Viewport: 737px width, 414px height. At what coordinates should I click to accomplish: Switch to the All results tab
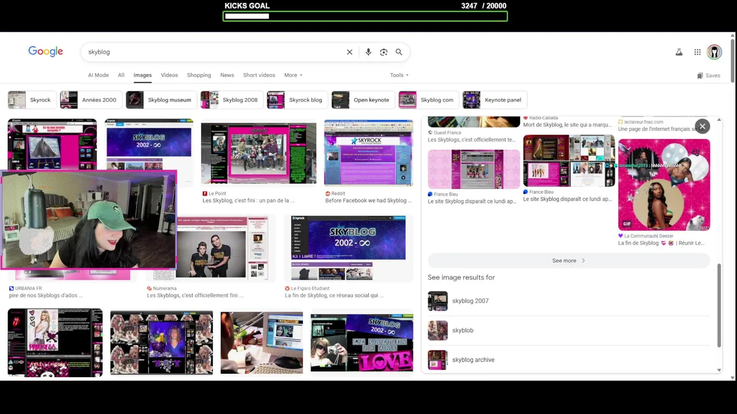click(121, 75)
